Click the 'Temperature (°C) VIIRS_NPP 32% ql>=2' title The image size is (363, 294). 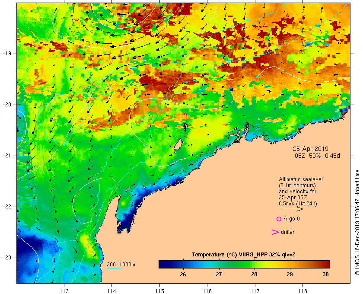[x=244, y=255]
